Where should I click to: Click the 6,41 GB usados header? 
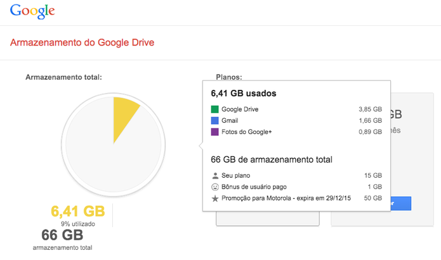pos(244,94)
